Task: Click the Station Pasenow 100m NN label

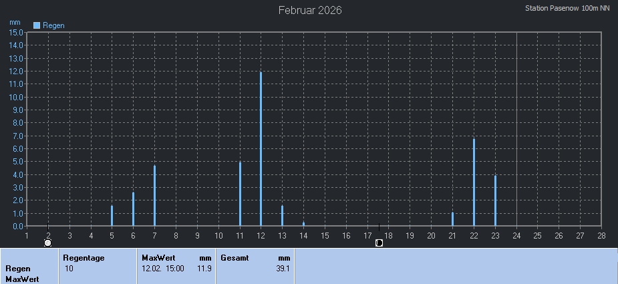Action: pyautogui.click(x=568, y=8)
